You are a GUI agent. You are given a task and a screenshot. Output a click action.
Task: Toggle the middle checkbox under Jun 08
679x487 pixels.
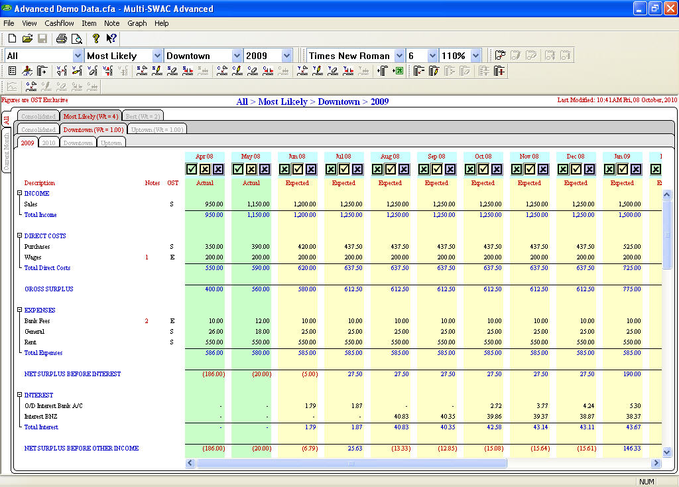point(297,169)
